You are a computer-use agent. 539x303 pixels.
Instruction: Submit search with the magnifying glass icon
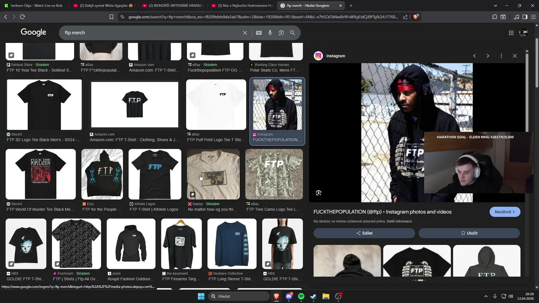[x=292, y=33]
